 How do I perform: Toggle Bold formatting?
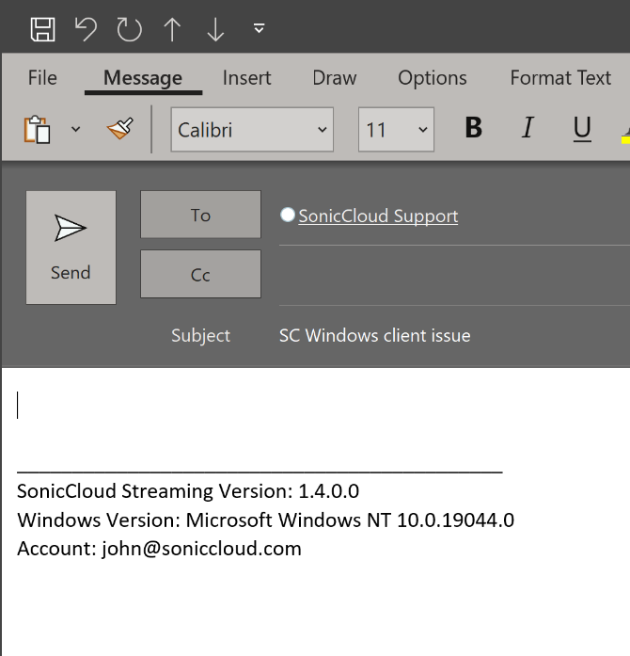pos(473,129)
